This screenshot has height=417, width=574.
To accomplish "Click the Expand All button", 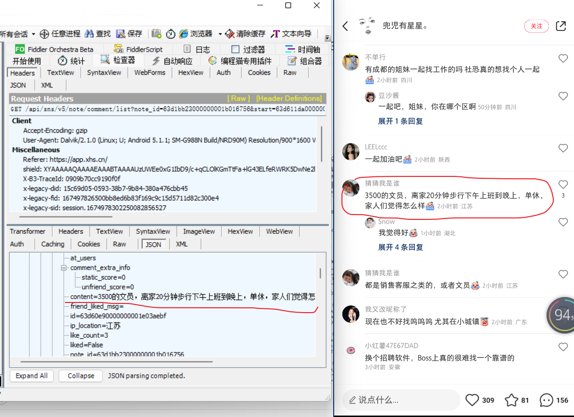I will [31, 375].
